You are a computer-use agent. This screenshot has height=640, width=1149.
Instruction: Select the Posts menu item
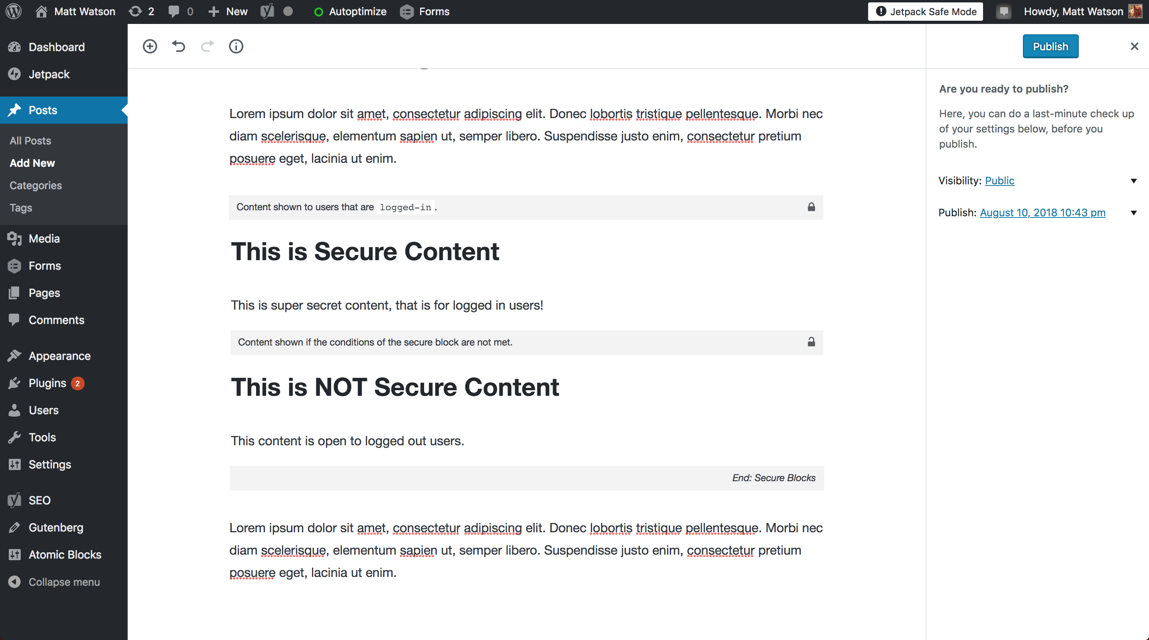[43, 111]
